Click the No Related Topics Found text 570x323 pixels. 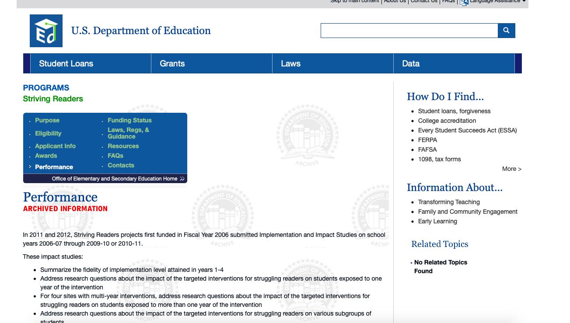coord(441,267)
